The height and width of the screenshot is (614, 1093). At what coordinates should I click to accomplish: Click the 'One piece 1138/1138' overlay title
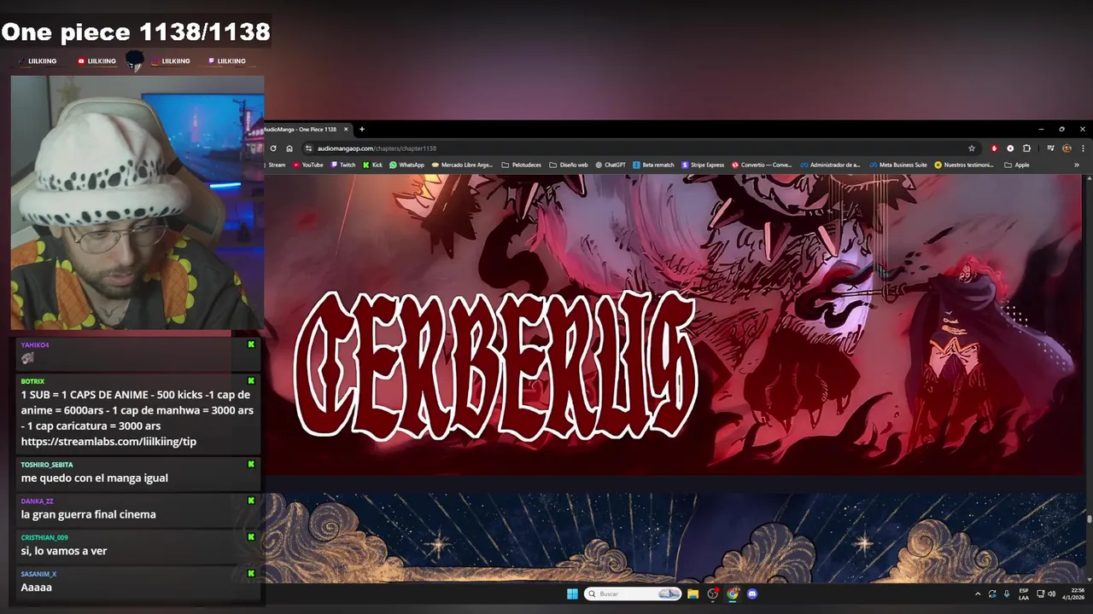tap(136, 32)
